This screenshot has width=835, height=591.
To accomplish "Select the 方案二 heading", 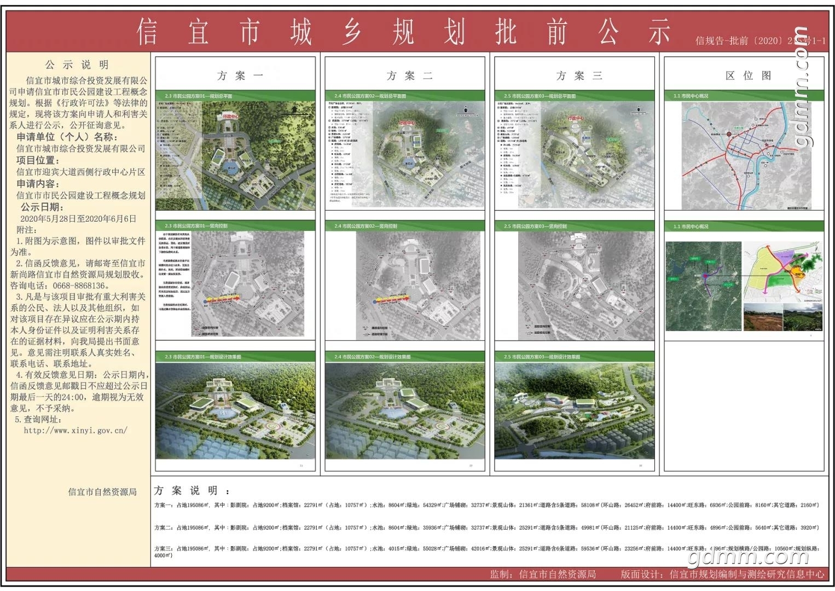I will (x=410, y=76).
